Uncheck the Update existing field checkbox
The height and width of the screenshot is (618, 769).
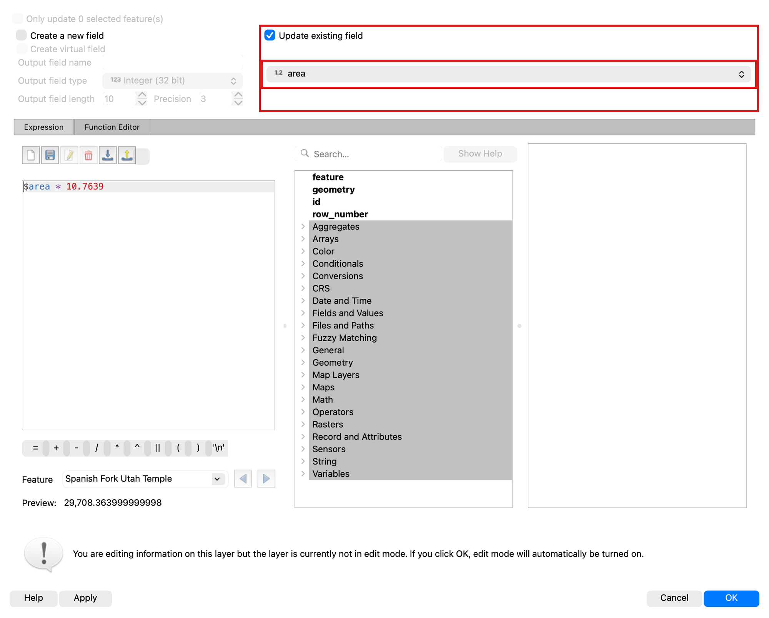[x=270, y=35]
